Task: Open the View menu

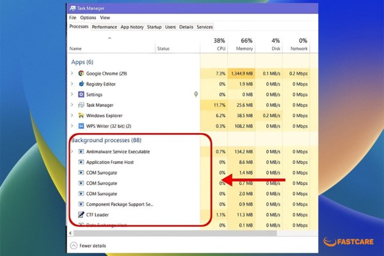Action: point(105,18)
